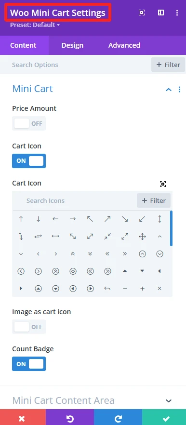This screenshot has width=186, height=425.
Task: Switch to the Design tab
Action: (72, 45)
